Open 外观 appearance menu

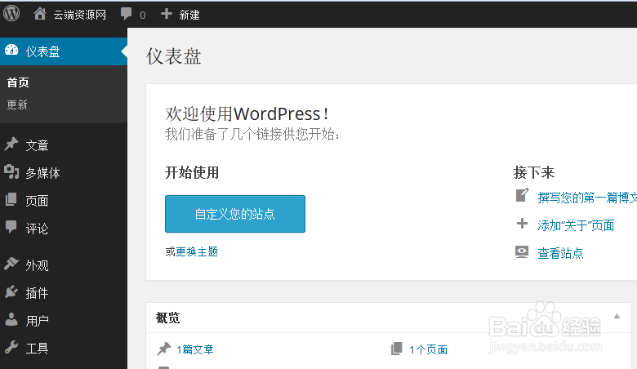[37, 265]
